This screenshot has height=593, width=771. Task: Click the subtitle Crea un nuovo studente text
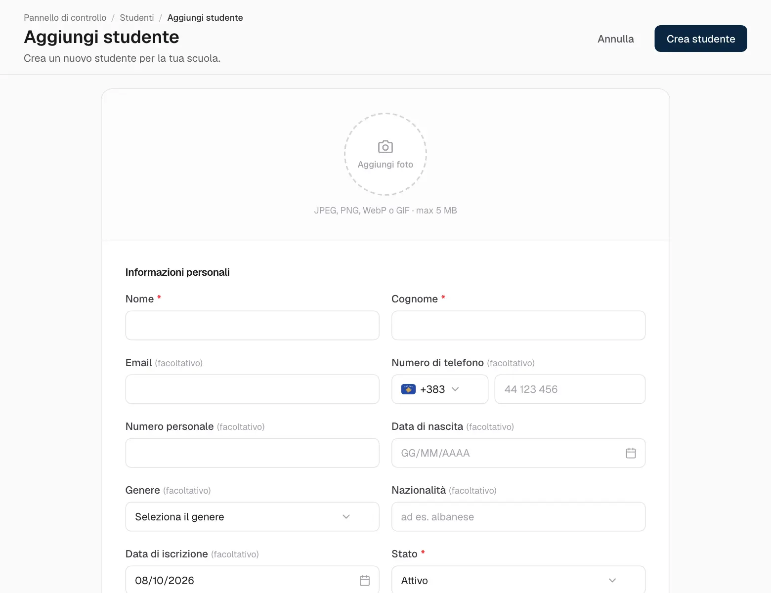click(122, 58)
